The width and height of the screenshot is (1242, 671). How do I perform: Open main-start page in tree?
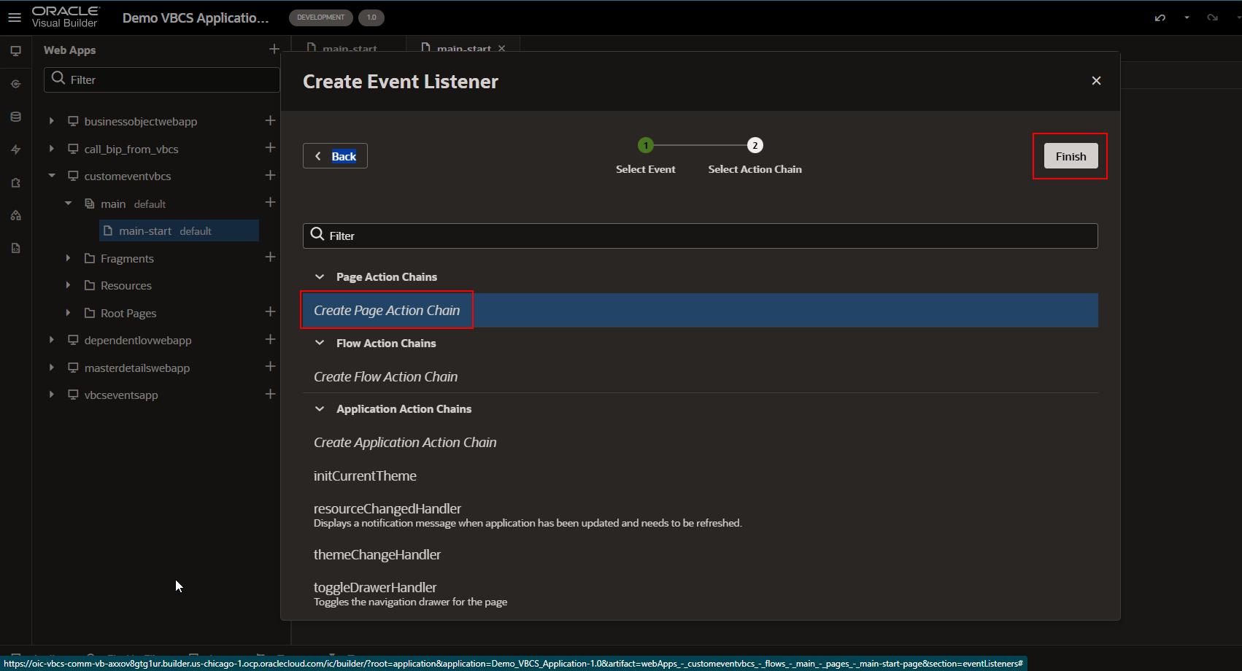179,230
